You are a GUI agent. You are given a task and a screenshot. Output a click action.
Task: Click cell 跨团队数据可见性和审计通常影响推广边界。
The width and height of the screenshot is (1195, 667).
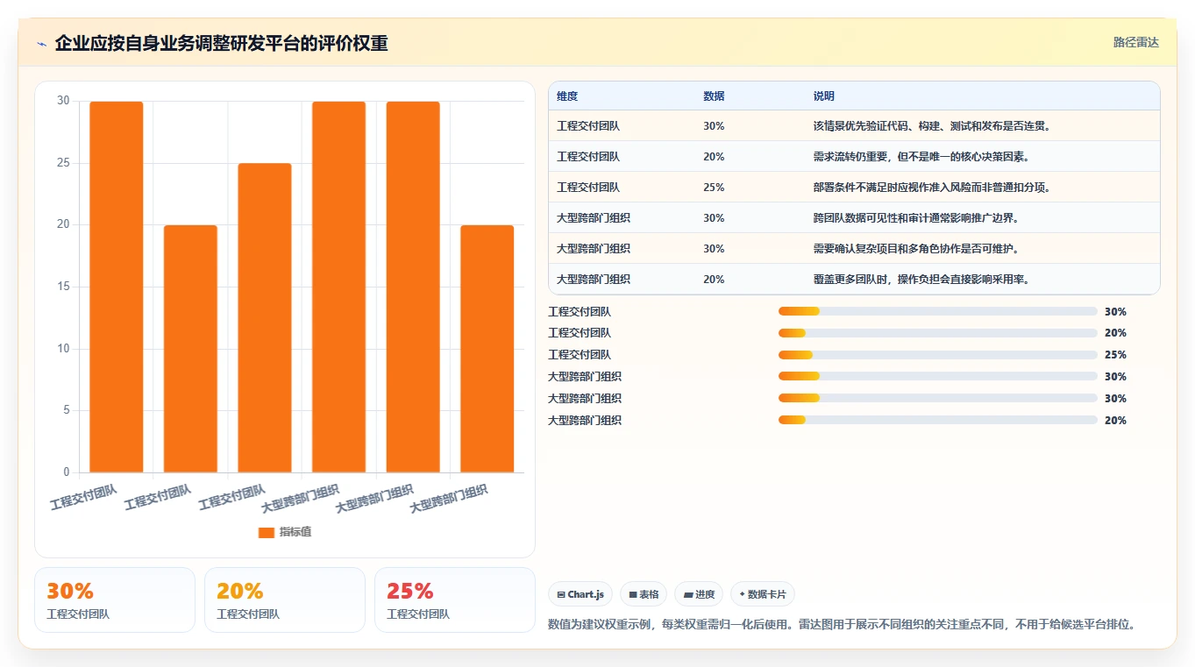pyautogui.click(x=917, y=218)
